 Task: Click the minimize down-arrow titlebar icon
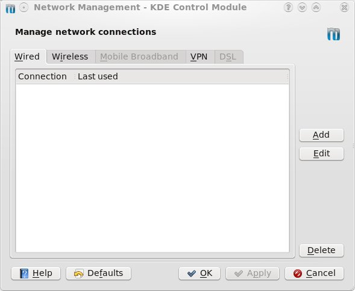pos(302,7)
